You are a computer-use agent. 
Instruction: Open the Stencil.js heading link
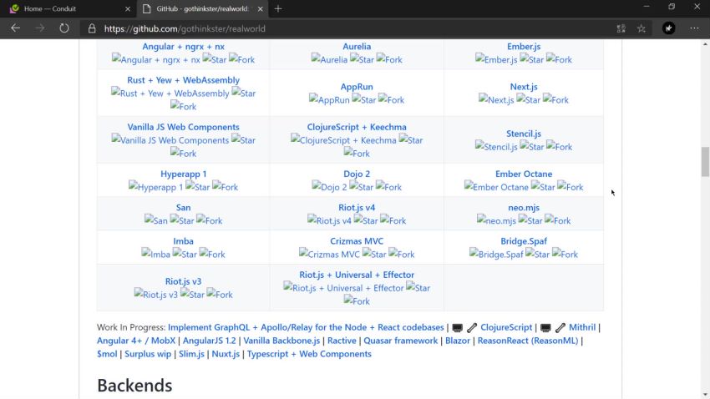pos(524,134)
